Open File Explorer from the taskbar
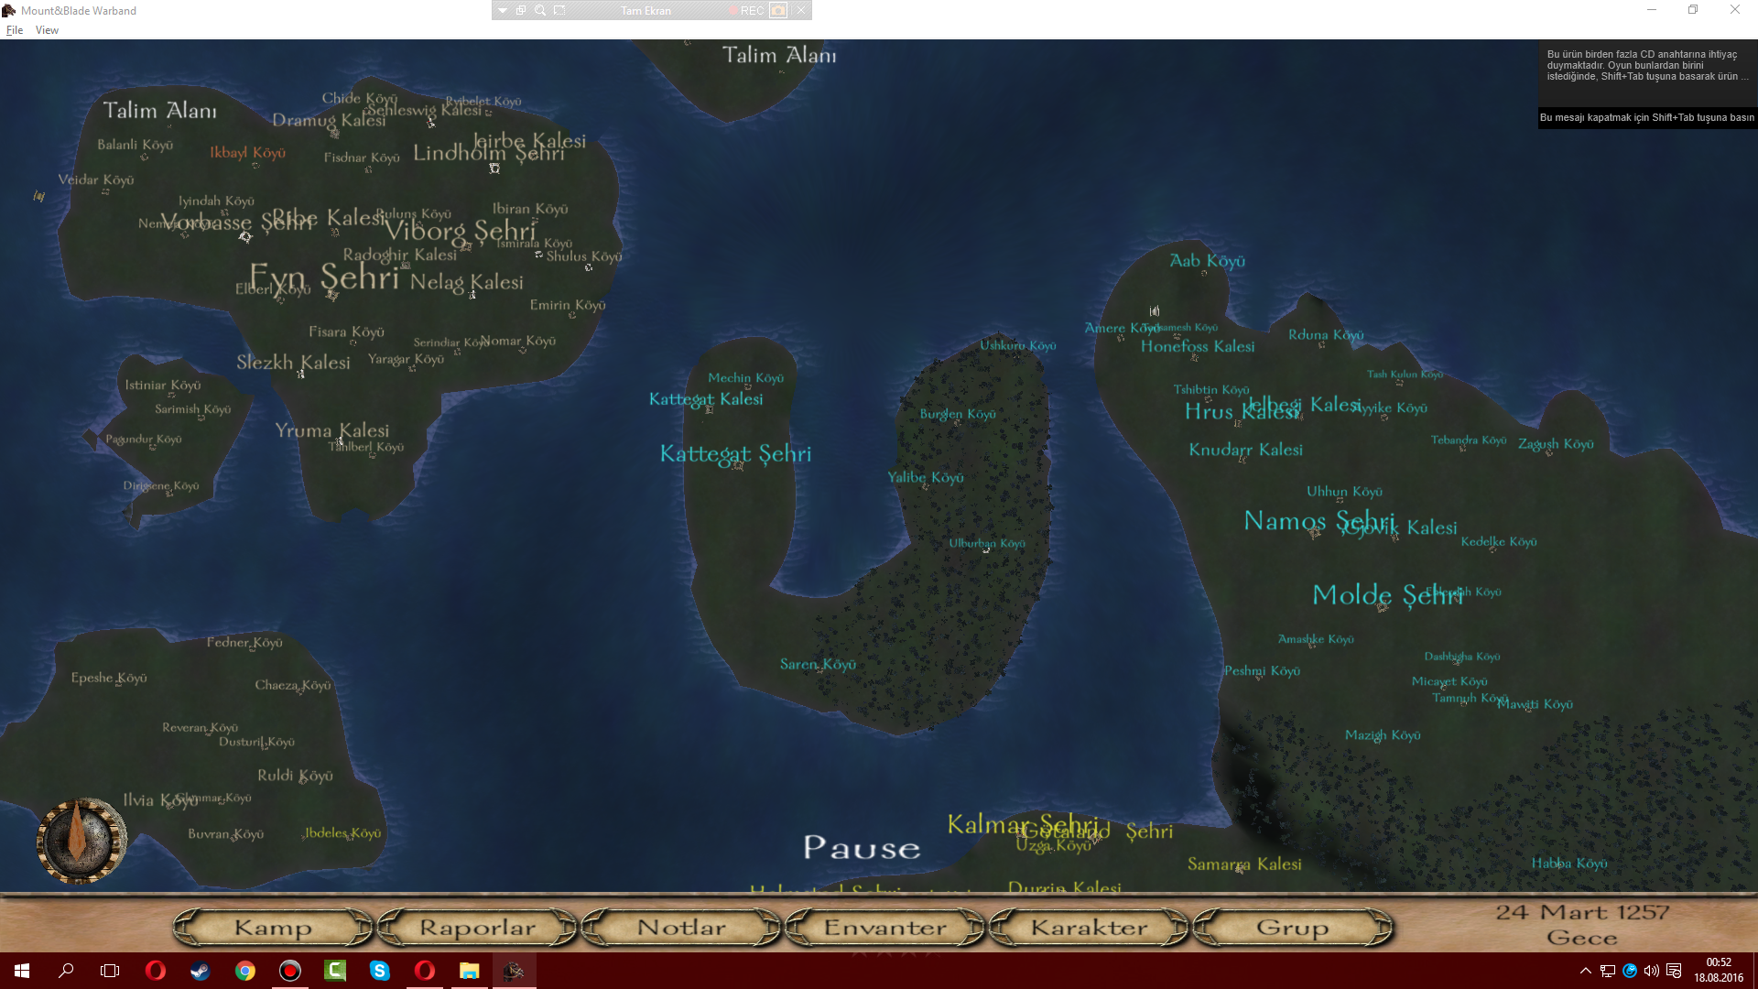 (x=469, y=971)
